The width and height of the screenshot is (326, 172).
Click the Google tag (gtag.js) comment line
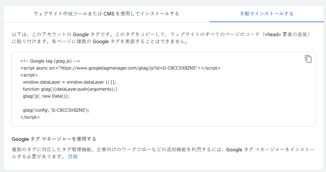50,61
